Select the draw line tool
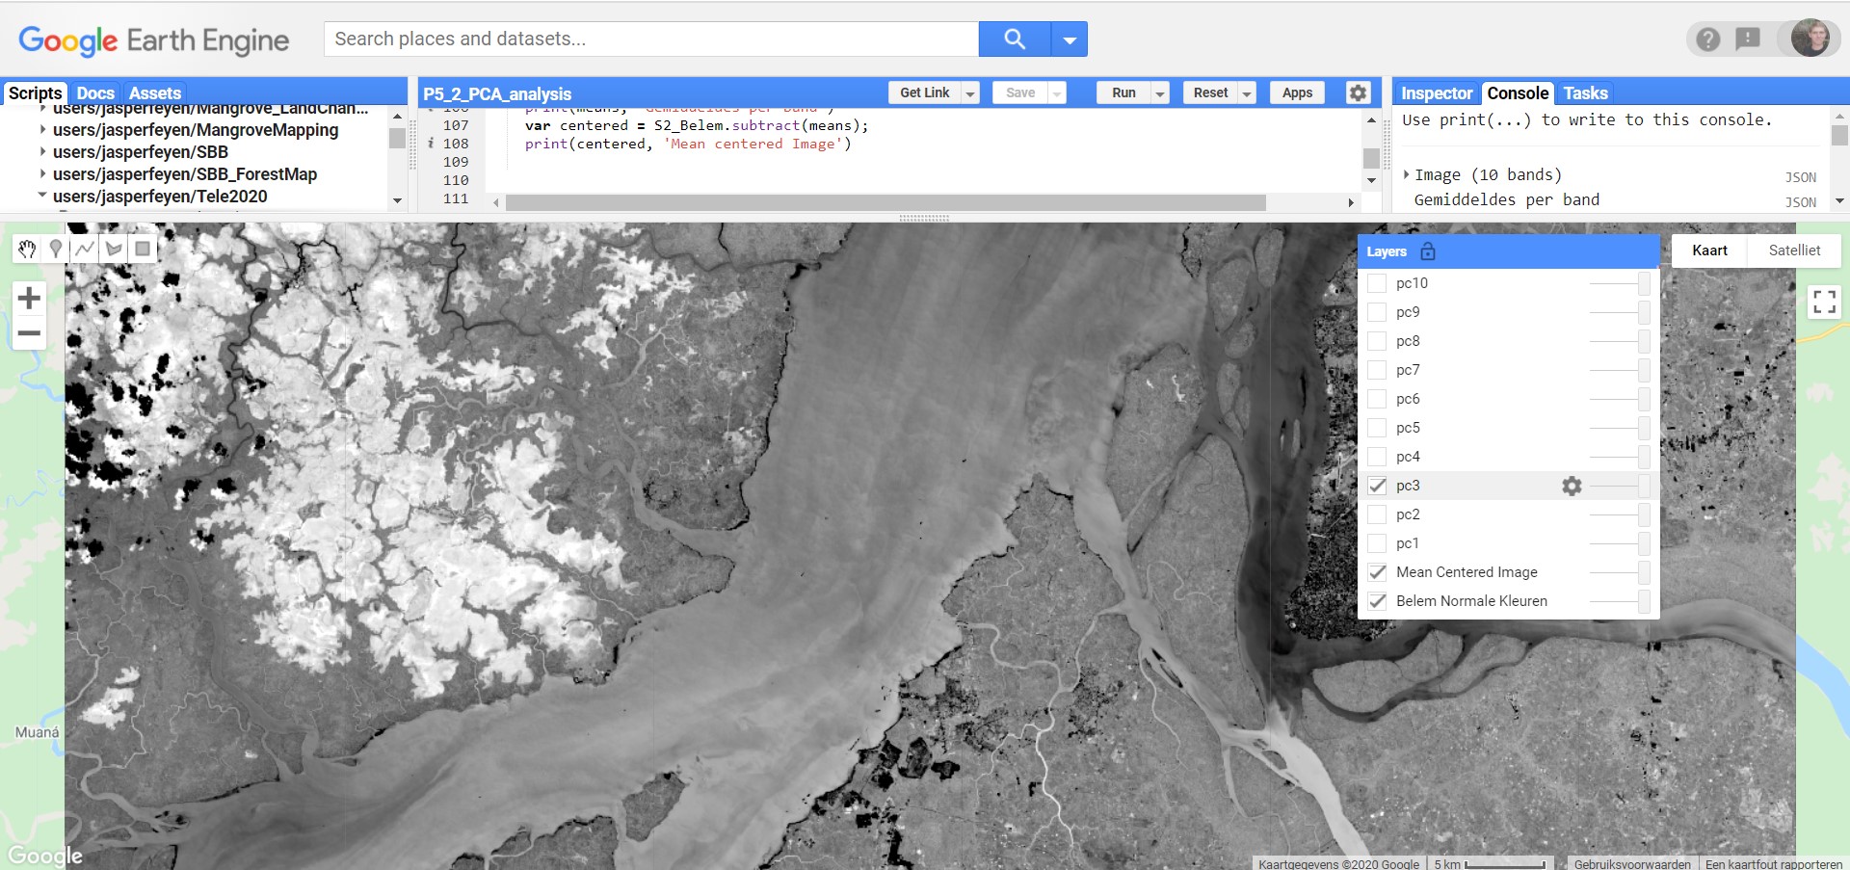The width and height of the screenshot is (1850, 870). click(x=85, y=250)
